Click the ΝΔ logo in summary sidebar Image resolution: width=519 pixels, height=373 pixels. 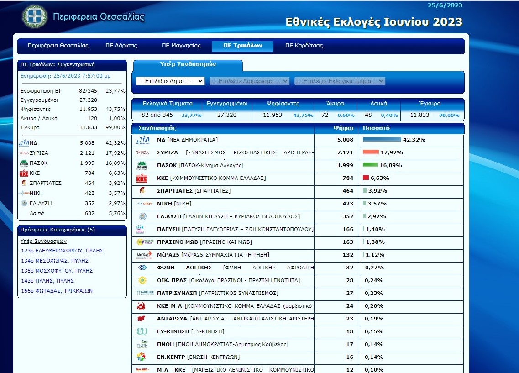(24, 143)
